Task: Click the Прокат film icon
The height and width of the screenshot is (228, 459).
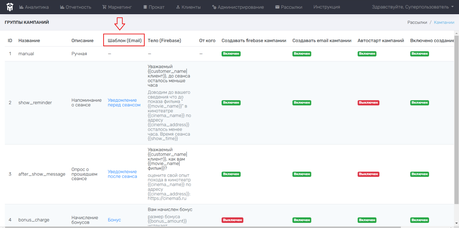Action: (145, 7)
